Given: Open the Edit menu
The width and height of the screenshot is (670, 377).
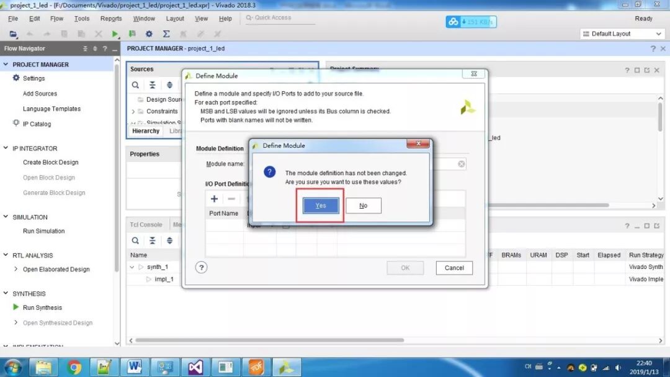Looking at the screenshot, I should click(x=34, y=19).
